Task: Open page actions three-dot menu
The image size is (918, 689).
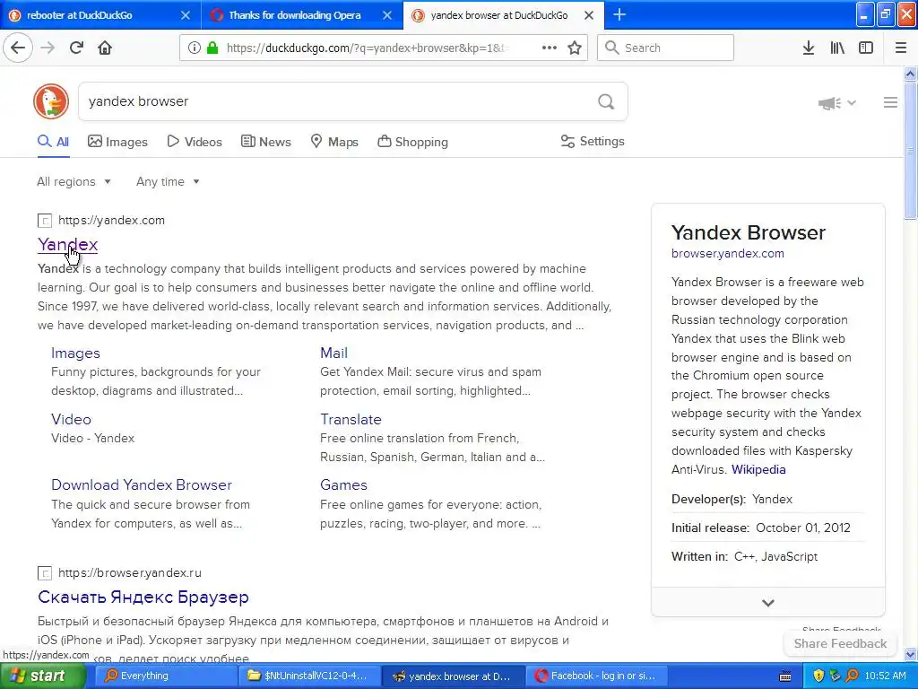Action: pyautogui.click(x=550, y=48)
